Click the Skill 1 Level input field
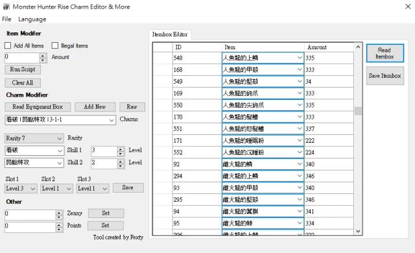The width and height of the screenshot is (415, 253). click(x=104, y=151)
